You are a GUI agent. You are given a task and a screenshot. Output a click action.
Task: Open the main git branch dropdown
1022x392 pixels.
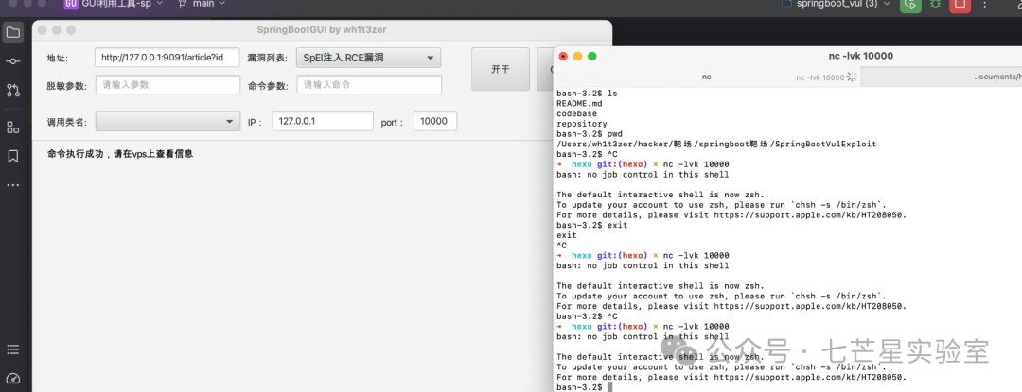(203, 3)
